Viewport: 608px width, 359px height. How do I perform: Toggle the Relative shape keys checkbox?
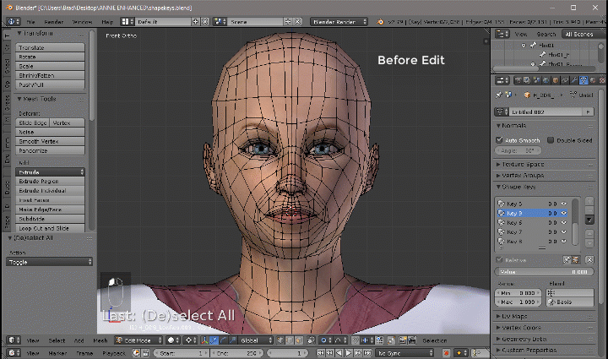click(500, 259)
